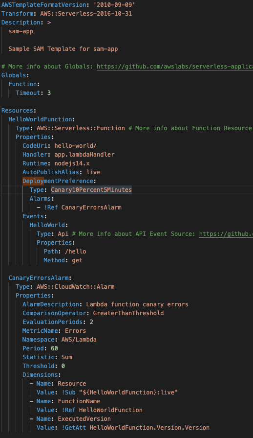Click the Method value get

click(x=77, y=260)
